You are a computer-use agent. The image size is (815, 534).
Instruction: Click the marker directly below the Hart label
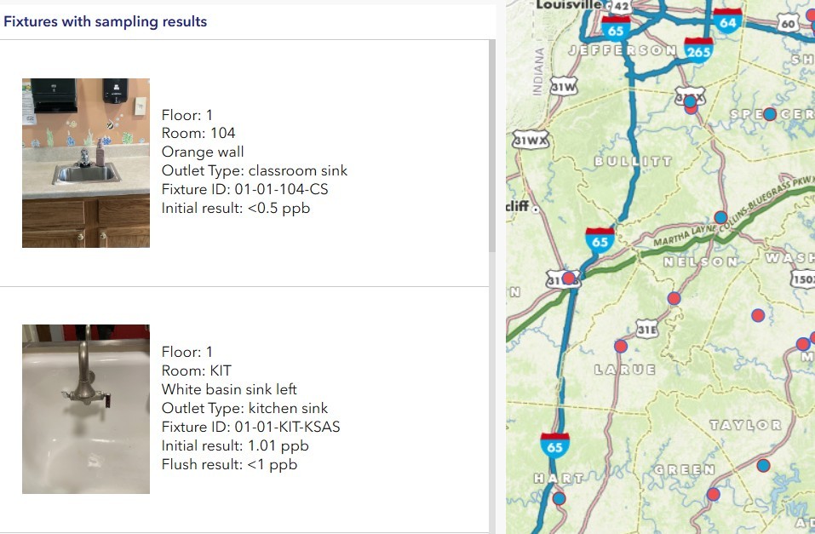(x=559, y=498)
